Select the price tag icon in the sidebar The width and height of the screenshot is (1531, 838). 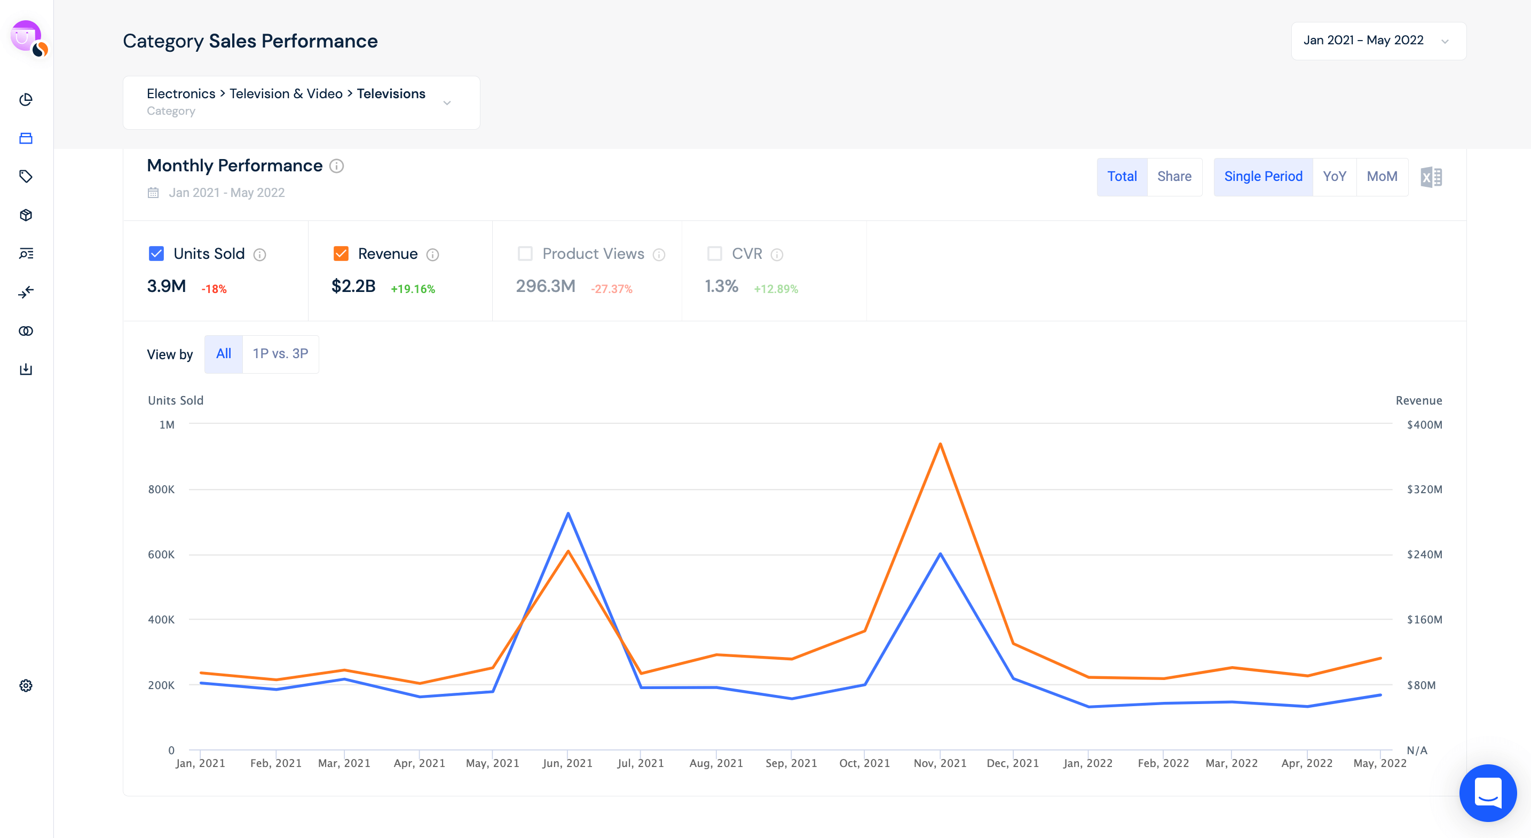[26, 177]
